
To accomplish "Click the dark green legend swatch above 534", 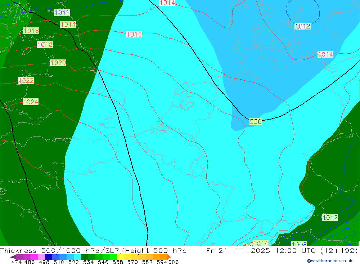I will pos(85,257).
